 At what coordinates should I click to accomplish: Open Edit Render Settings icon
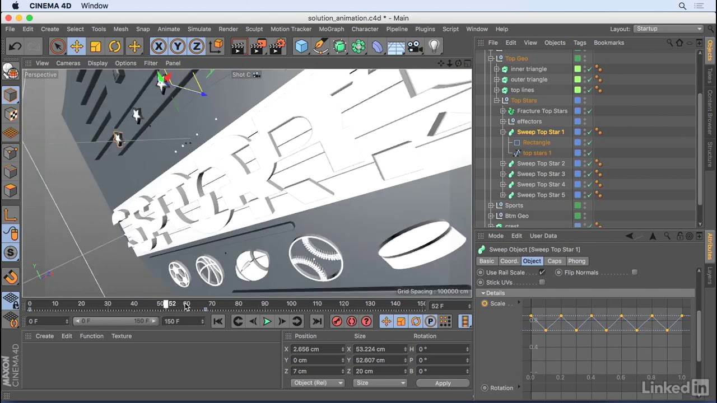point(277,46)
